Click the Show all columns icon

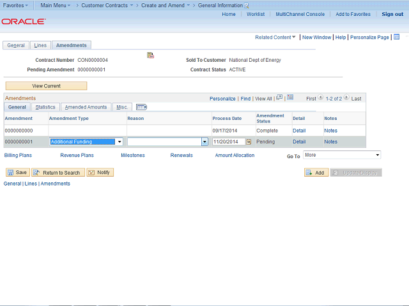141,107
